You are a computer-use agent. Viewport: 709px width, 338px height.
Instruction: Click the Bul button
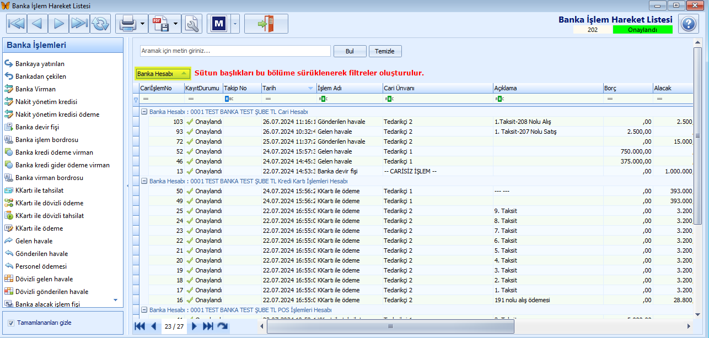coord(350,51)
